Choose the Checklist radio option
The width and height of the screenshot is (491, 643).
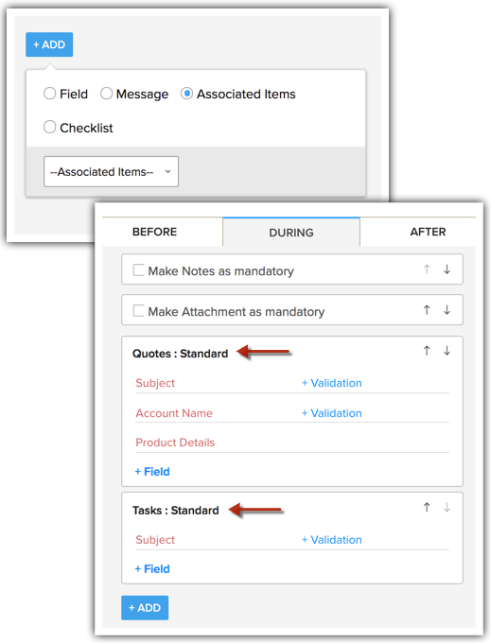[49, 127]
